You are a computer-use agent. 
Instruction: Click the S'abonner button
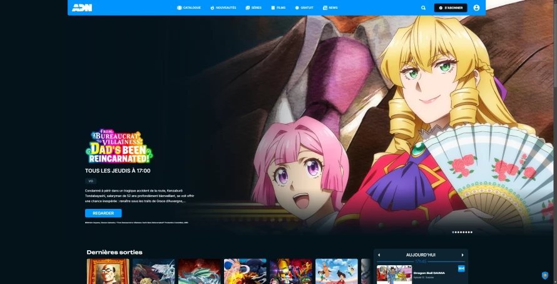click(451, 8)
